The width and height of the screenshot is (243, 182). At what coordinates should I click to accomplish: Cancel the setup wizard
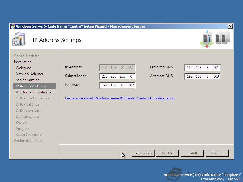coord(217,153)
